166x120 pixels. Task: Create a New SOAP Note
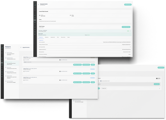[126, 27]
